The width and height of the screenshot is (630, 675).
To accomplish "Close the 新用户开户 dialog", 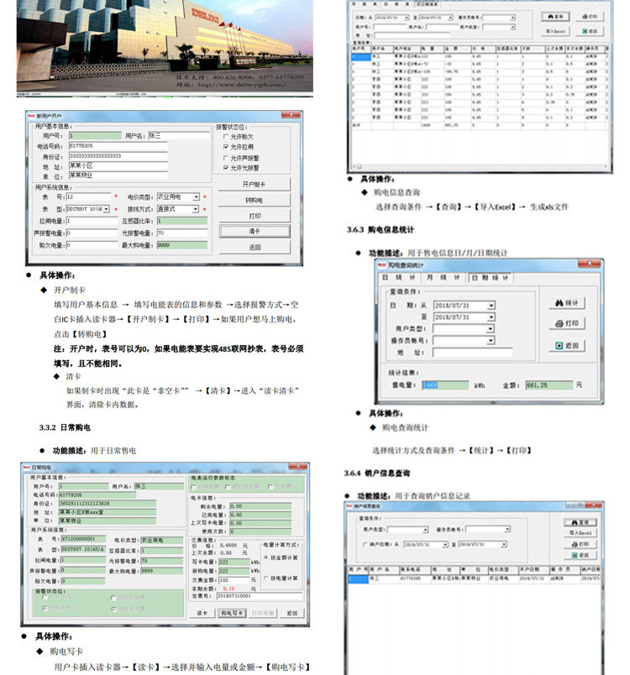I will pyautogui.click(x=291, y=115).
